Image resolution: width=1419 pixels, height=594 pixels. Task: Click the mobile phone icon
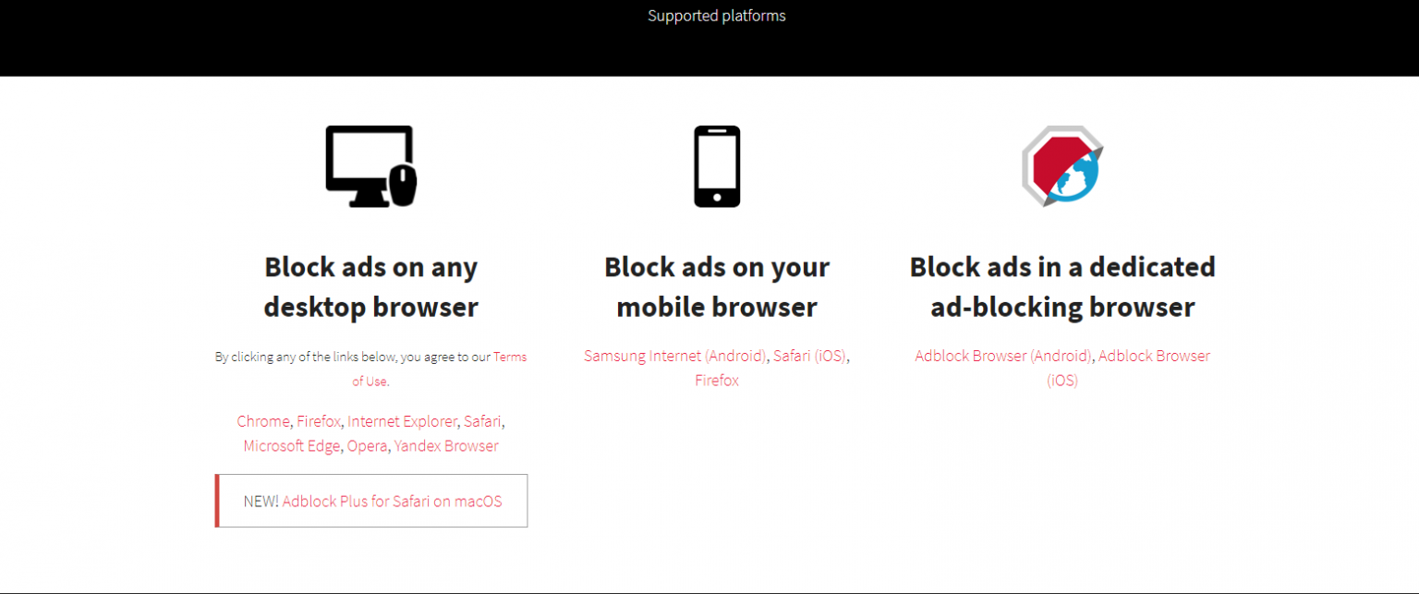(x=717, y=166)
